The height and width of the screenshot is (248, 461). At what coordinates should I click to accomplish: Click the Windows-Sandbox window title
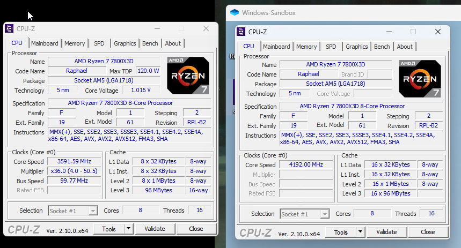(269, 13)
